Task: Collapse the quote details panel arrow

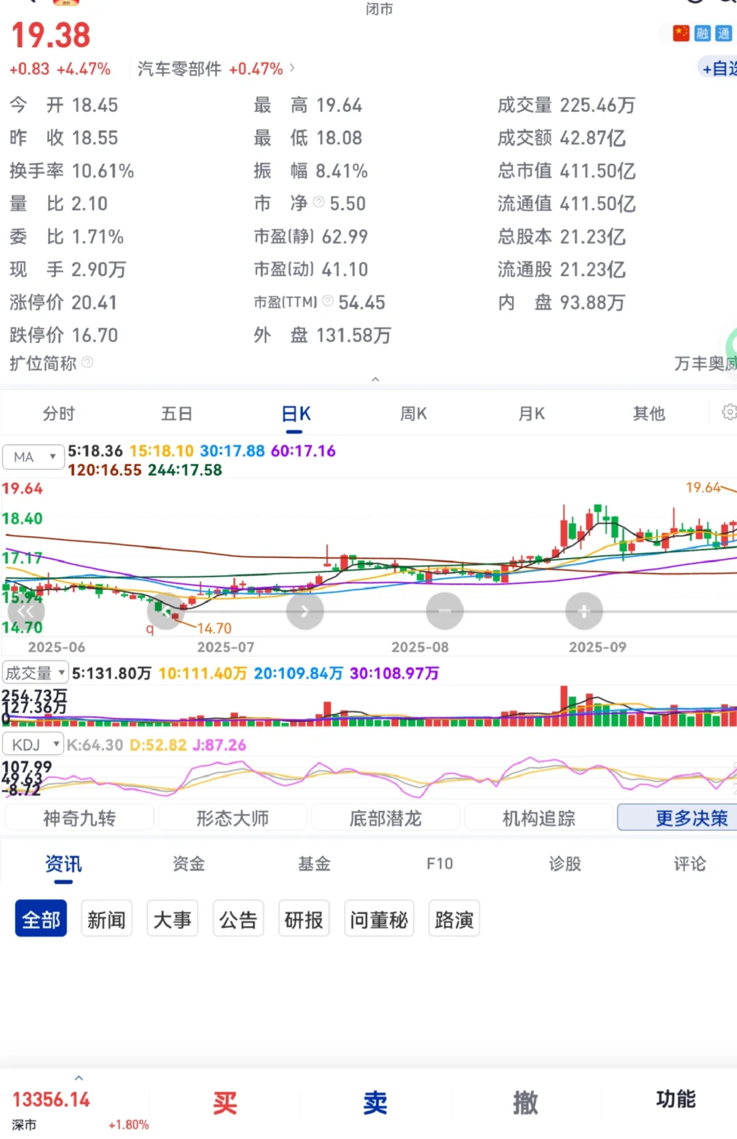Action: pos(375,379)
